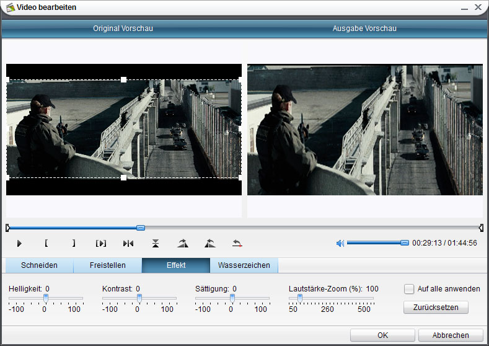Click the undo arrow icon
Image resolution: width=489 pixels, height=346 pixels.
click(x=237, y=243)
